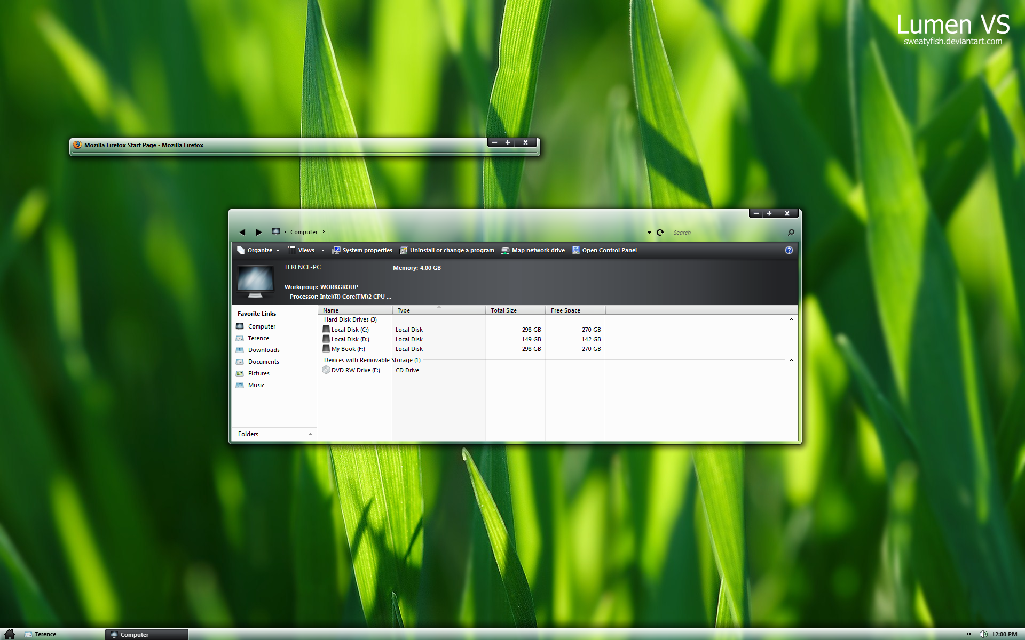Click the Back navigation arrow

click(242, 232)
